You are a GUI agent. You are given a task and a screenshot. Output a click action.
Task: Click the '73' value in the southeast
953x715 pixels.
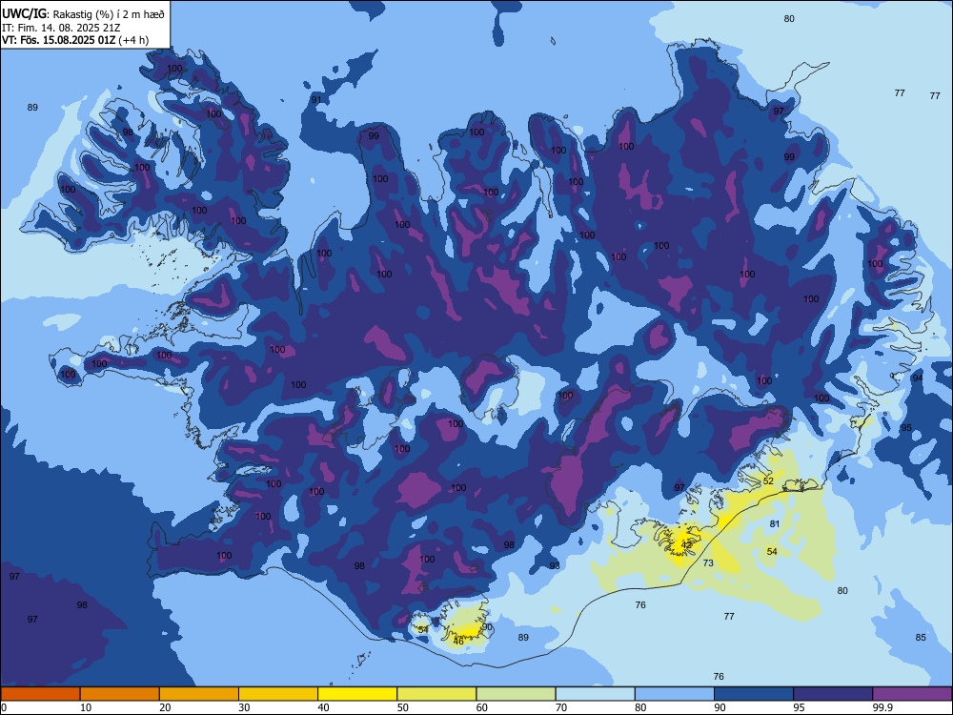[x=708, y=563]
